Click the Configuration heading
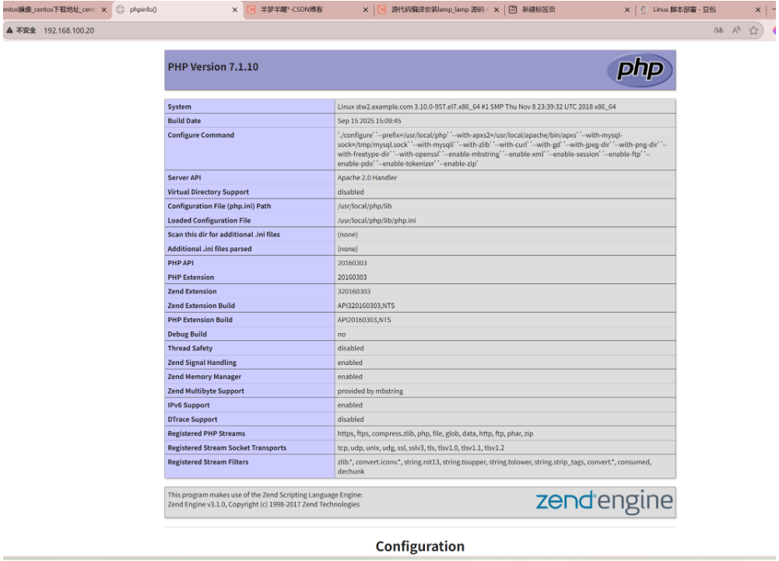The width and height of the screenshot is (779, 561). [x=419, y=546]
